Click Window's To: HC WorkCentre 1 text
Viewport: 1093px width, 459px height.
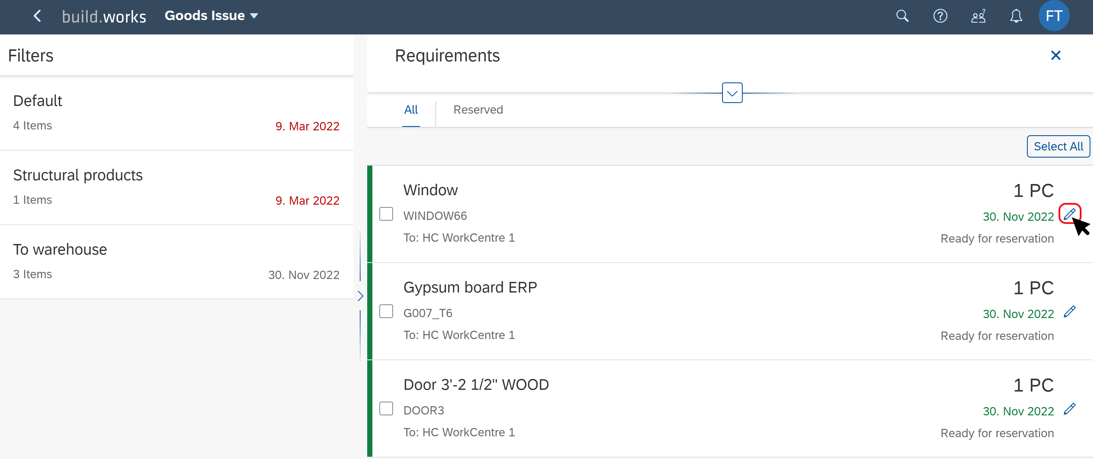459,238
